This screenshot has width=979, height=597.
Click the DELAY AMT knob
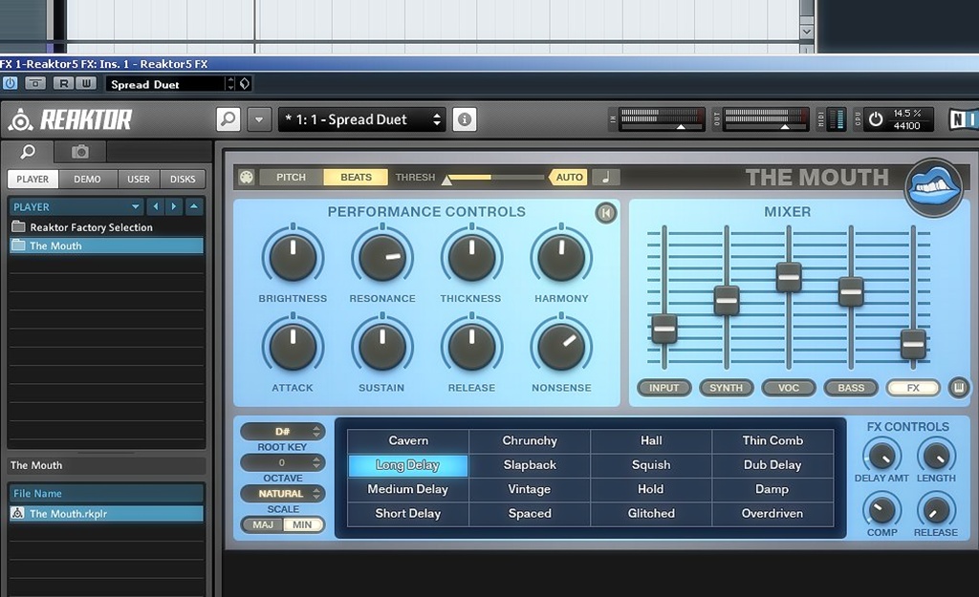(881, 456)
